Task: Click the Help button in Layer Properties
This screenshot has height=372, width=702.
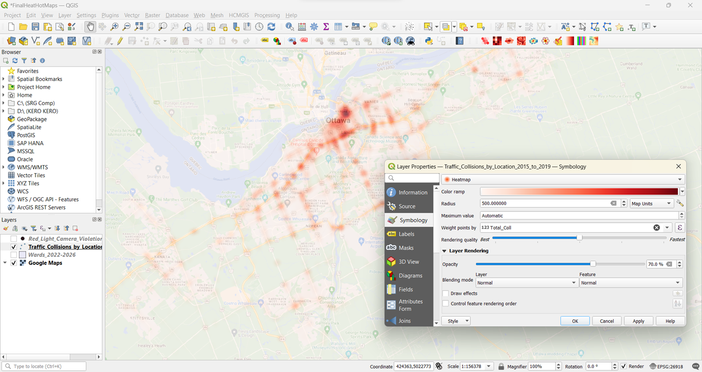Action: [x=670, y=321]
